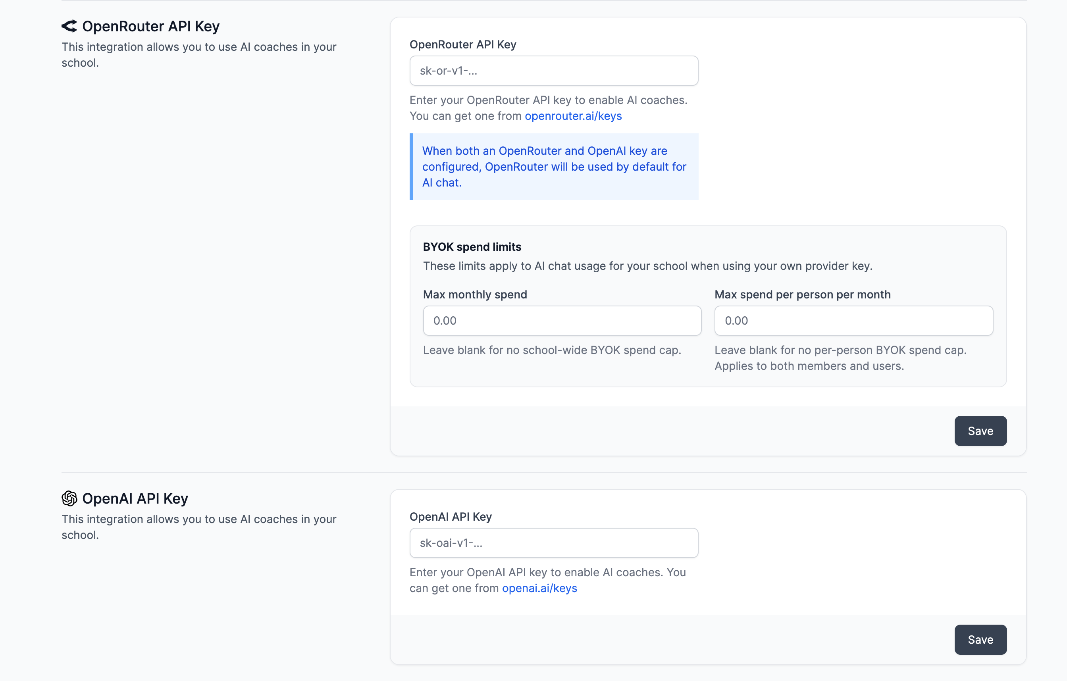Image resolution: width=1067 pixels, height=681 pixels.
Task: Open the openrouter.ai/keys link
Action: tap(573, 116)
